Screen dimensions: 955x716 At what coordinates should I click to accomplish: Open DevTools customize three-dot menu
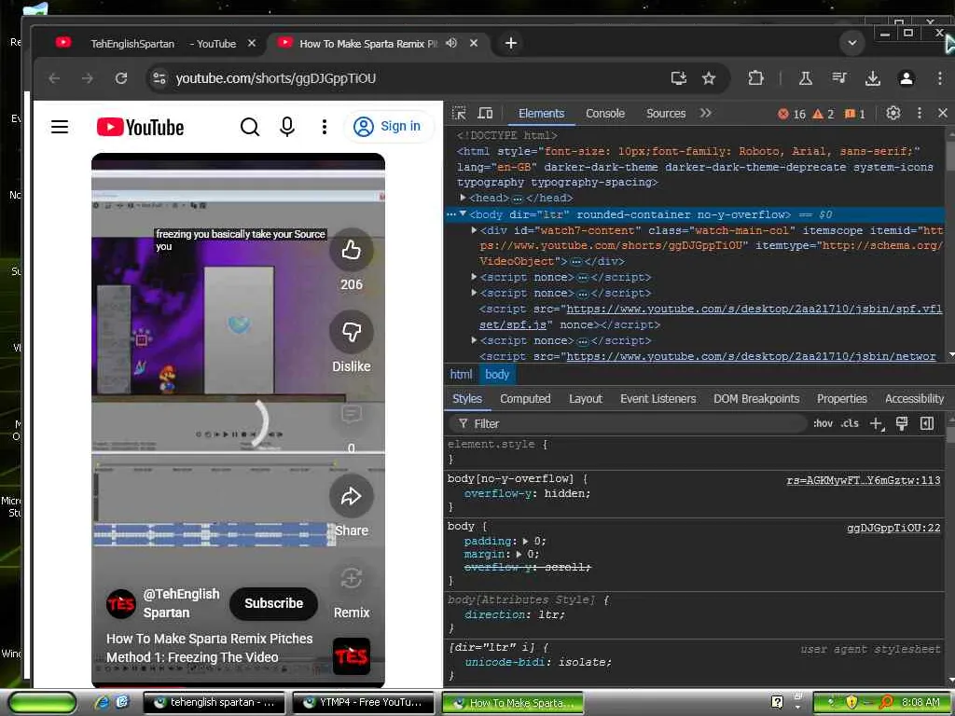[919, 113]
